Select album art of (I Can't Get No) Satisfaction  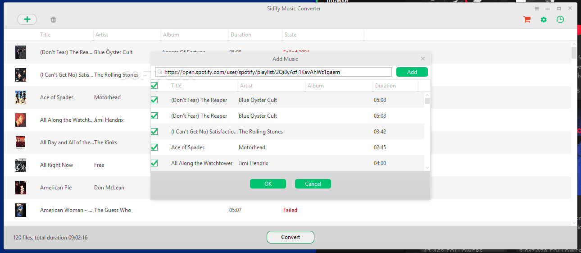coord(21,75)
